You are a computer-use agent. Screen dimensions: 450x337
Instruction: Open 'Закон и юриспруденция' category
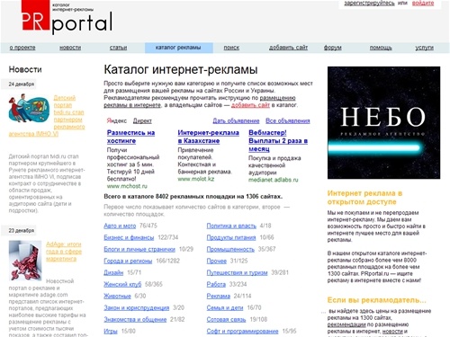137,308
